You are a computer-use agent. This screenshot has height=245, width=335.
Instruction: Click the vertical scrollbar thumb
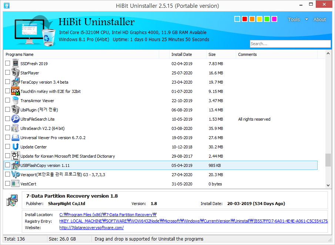328,160
